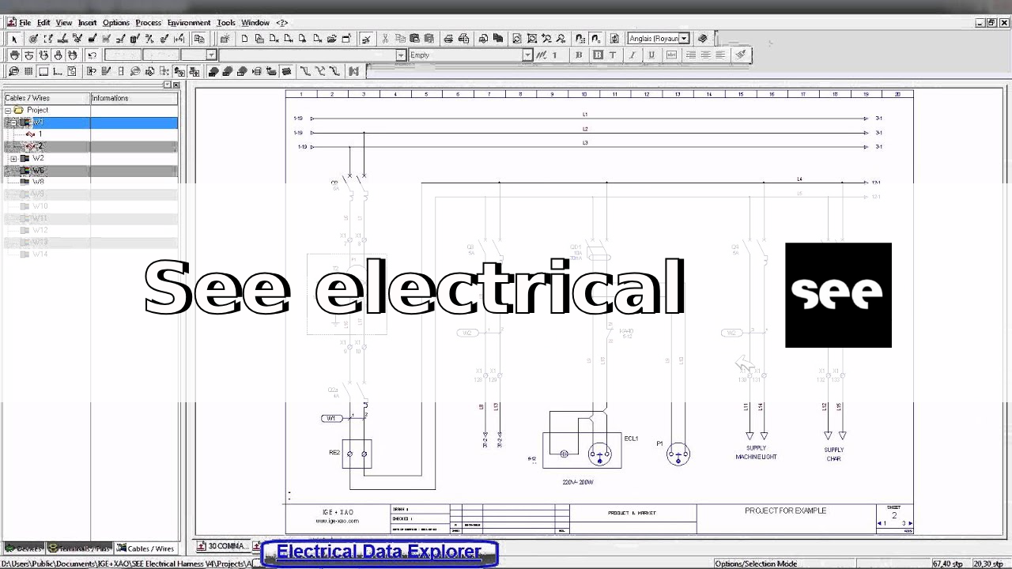Click the percent symbol icon in top toolbar
Image resolution: width=1012 pixels, height=569 pixels.
(x=149, y=39)
